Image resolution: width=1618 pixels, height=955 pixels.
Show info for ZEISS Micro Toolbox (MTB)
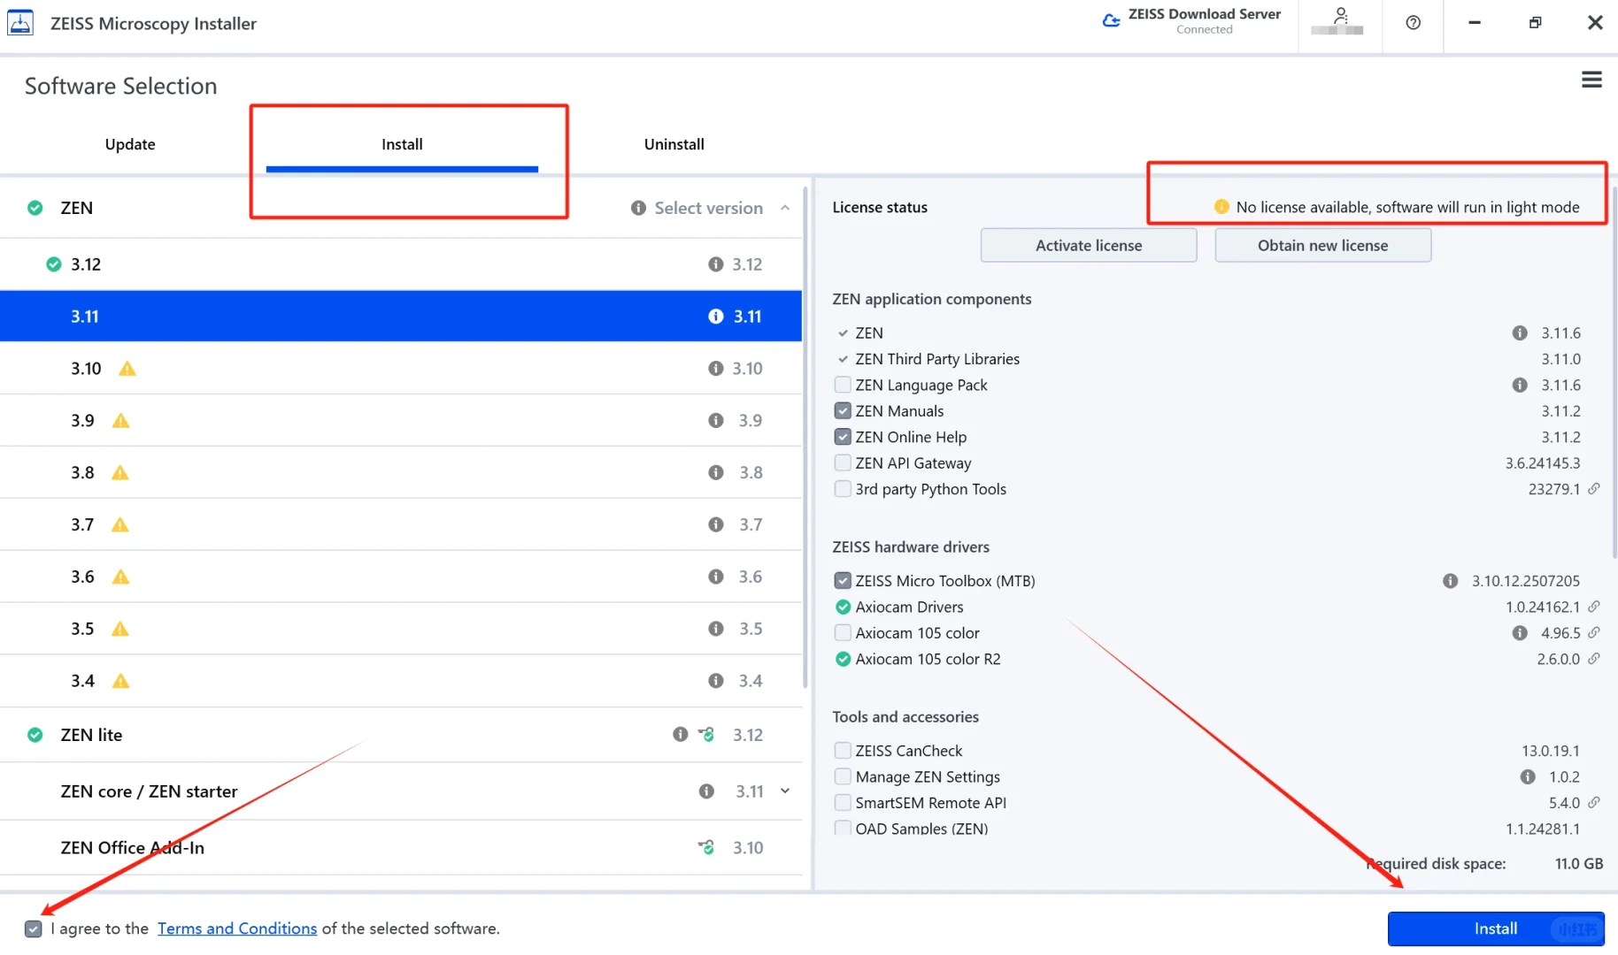(x=1450, y=581)
